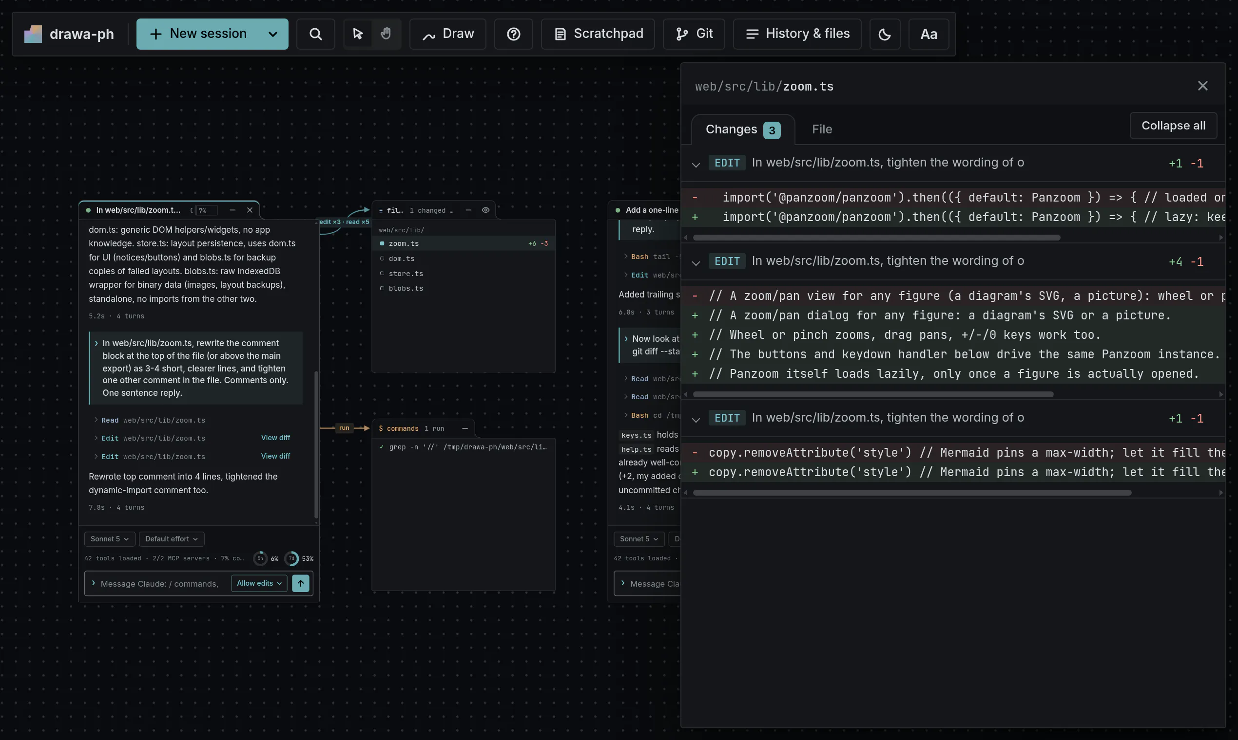Viewport: 1238px width, 740px height.
Task: Open the Git panel
Action: (694, 34)
